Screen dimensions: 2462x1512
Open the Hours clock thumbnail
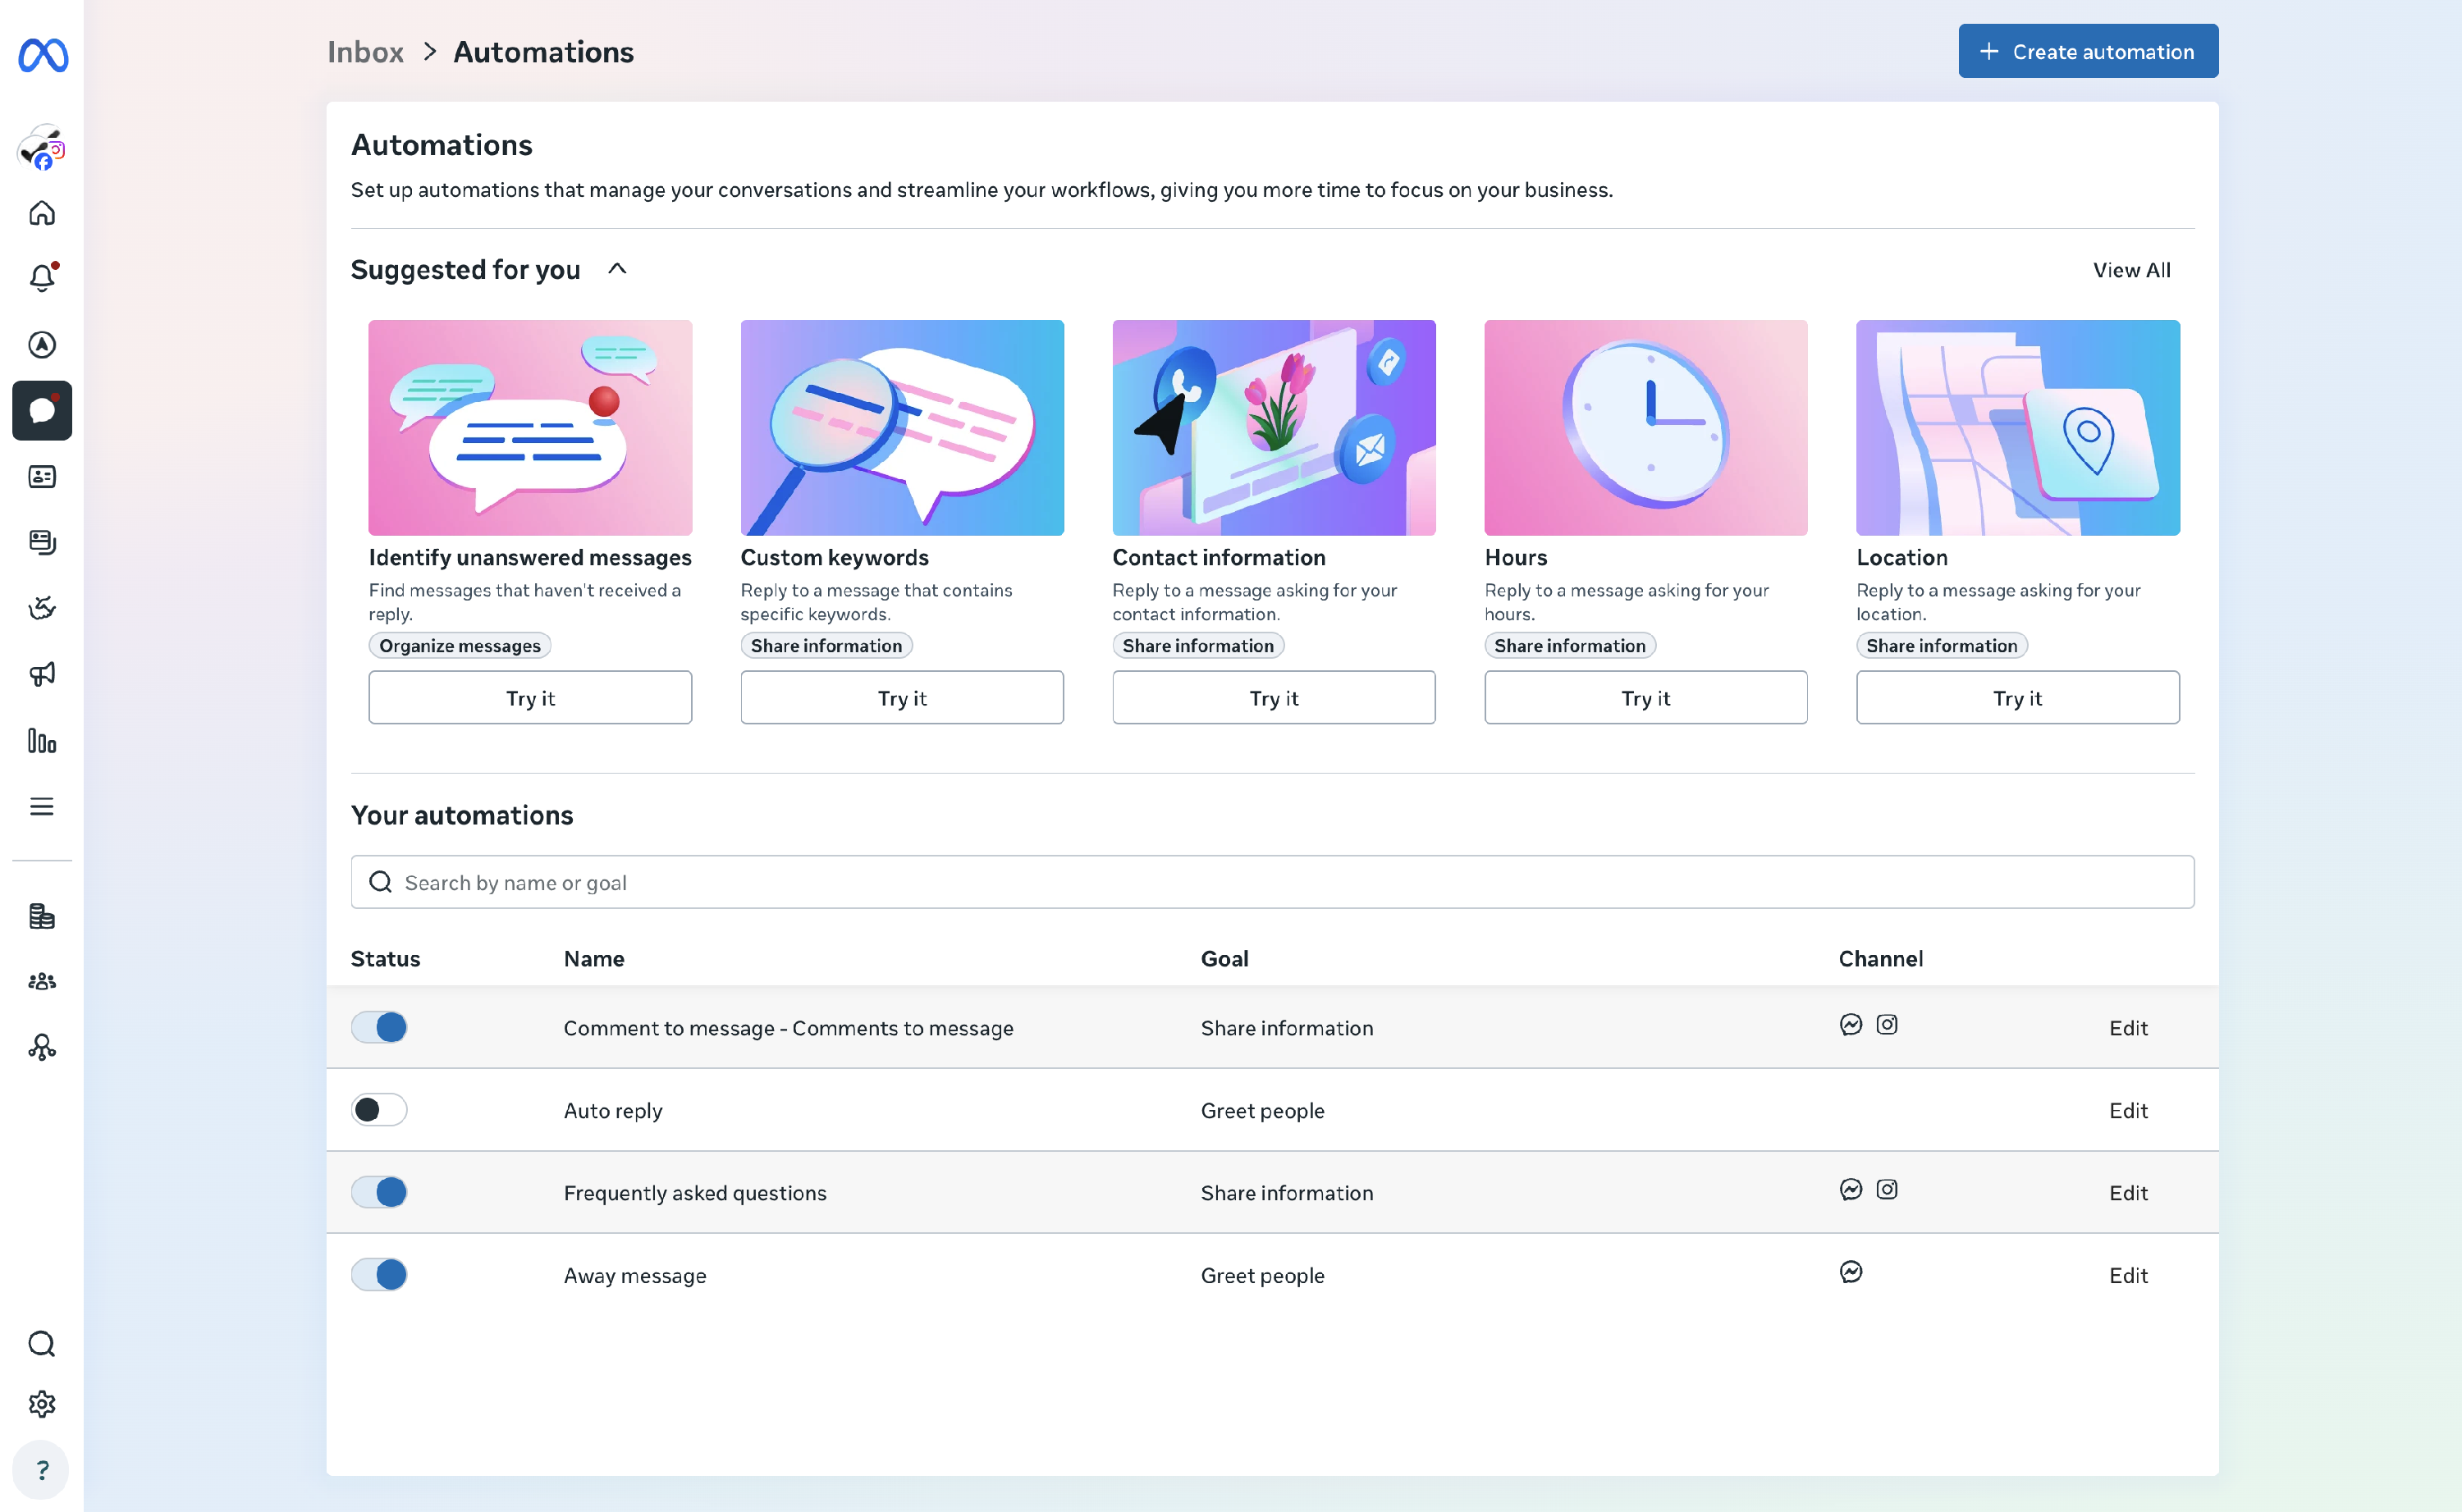tap(1646, 428)
